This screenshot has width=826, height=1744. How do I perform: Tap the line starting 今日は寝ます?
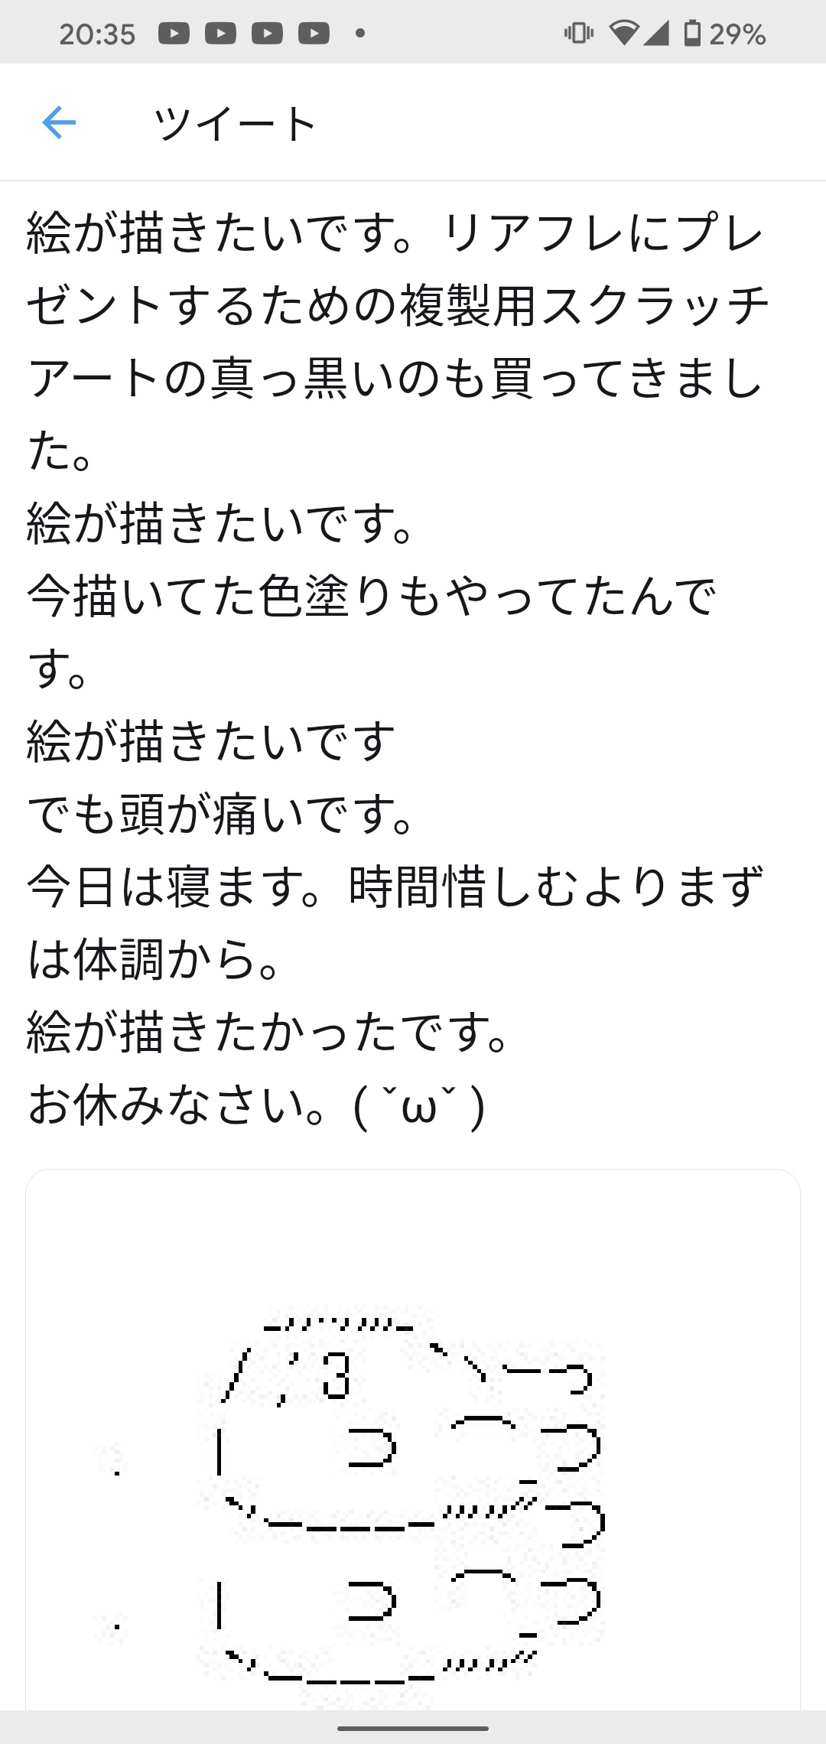[x=395, y=887]
